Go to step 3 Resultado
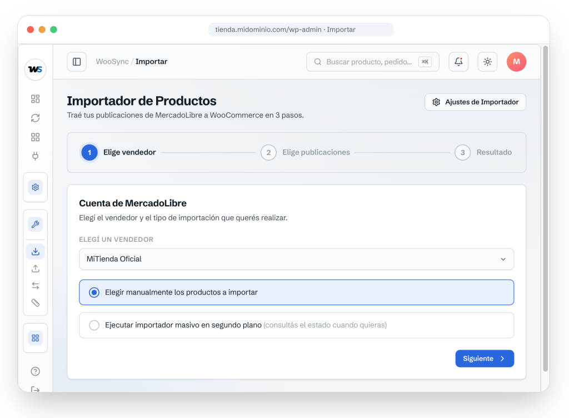Viewport: 569px width, 418px height. point(483,152)
